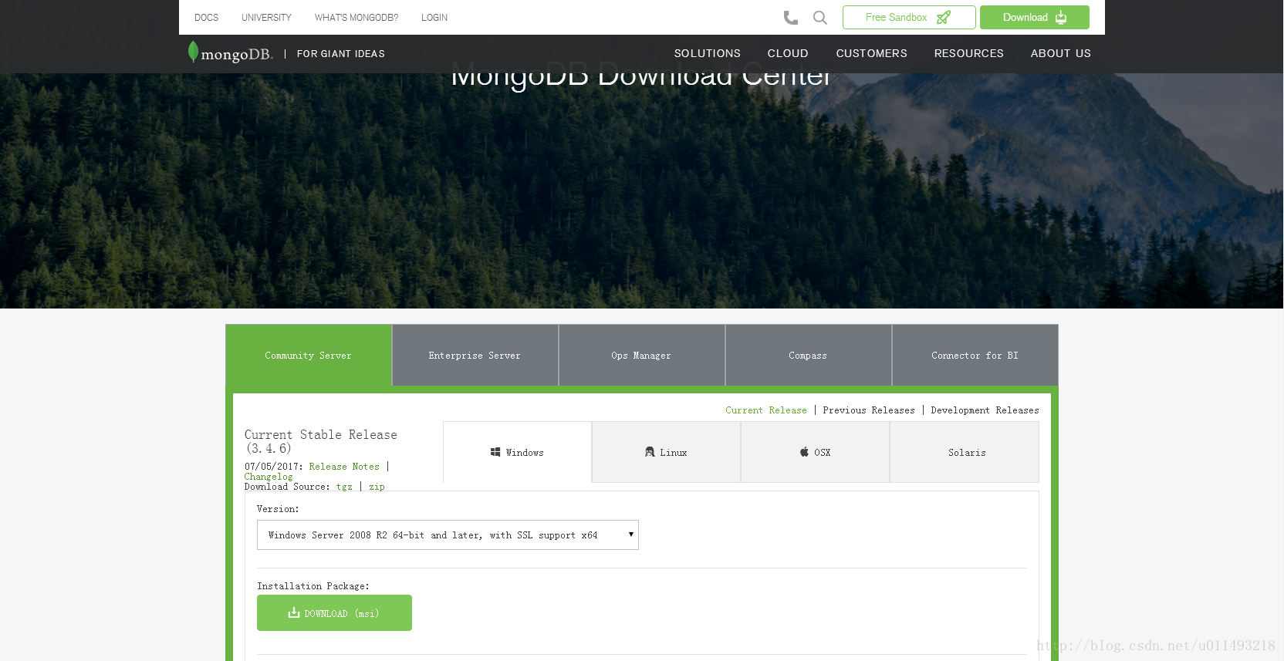
Task: Open the CUSTOMERS navigation menu
Action: point(871,53)
